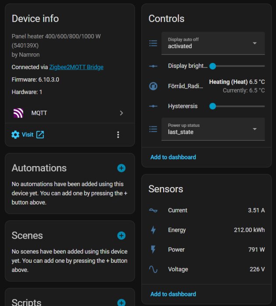Image resolution: width=276 pixels, height=306 pixels.
Task: Click the Panel heater model name text
Action: [x=56, y=41]
